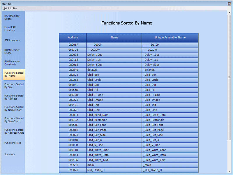Click Unique Assembler Name column header
233x175 pixels.
[170, 38]
